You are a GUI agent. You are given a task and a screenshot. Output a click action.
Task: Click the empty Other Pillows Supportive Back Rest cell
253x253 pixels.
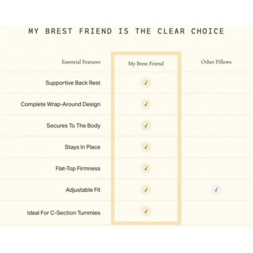click(x=216, y=83)
